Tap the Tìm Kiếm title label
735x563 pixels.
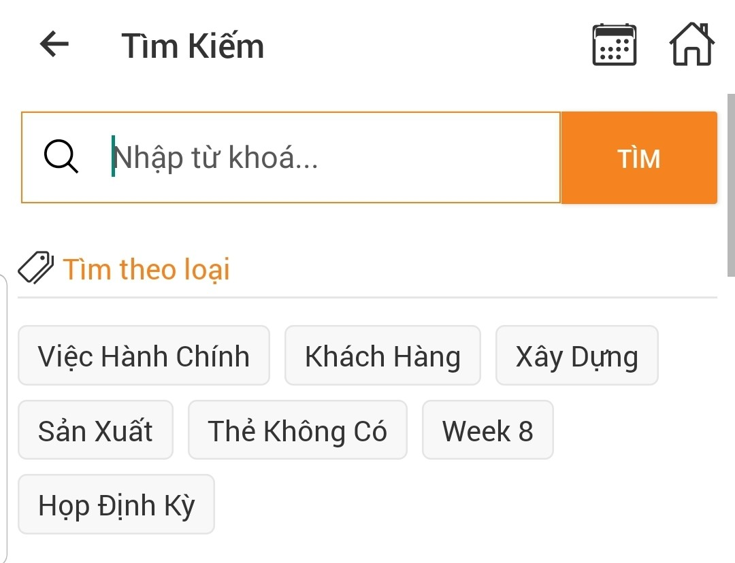pos(193,45)
